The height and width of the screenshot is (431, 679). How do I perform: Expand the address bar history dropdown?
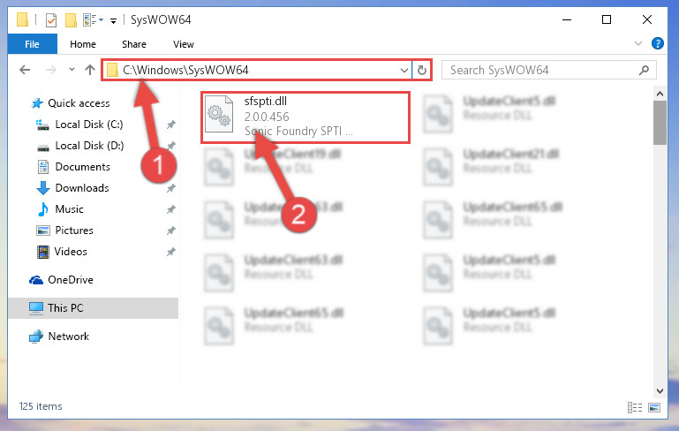pos(404,70)
